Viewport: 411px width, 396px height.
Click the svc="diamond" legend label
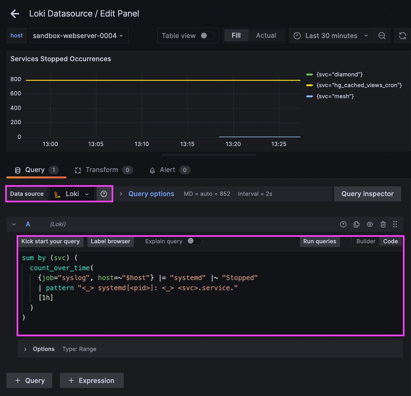339,74
